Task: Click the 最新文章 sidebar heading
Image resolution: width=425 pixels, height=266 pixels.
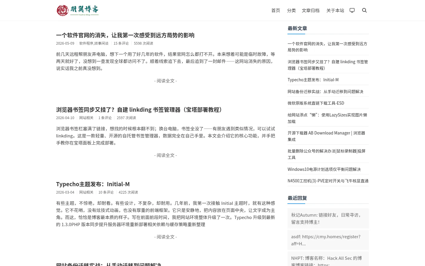Action: click(x=297, y=28)
